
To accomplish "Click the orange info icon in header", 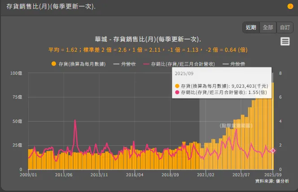I will click(x=290, y=6).
